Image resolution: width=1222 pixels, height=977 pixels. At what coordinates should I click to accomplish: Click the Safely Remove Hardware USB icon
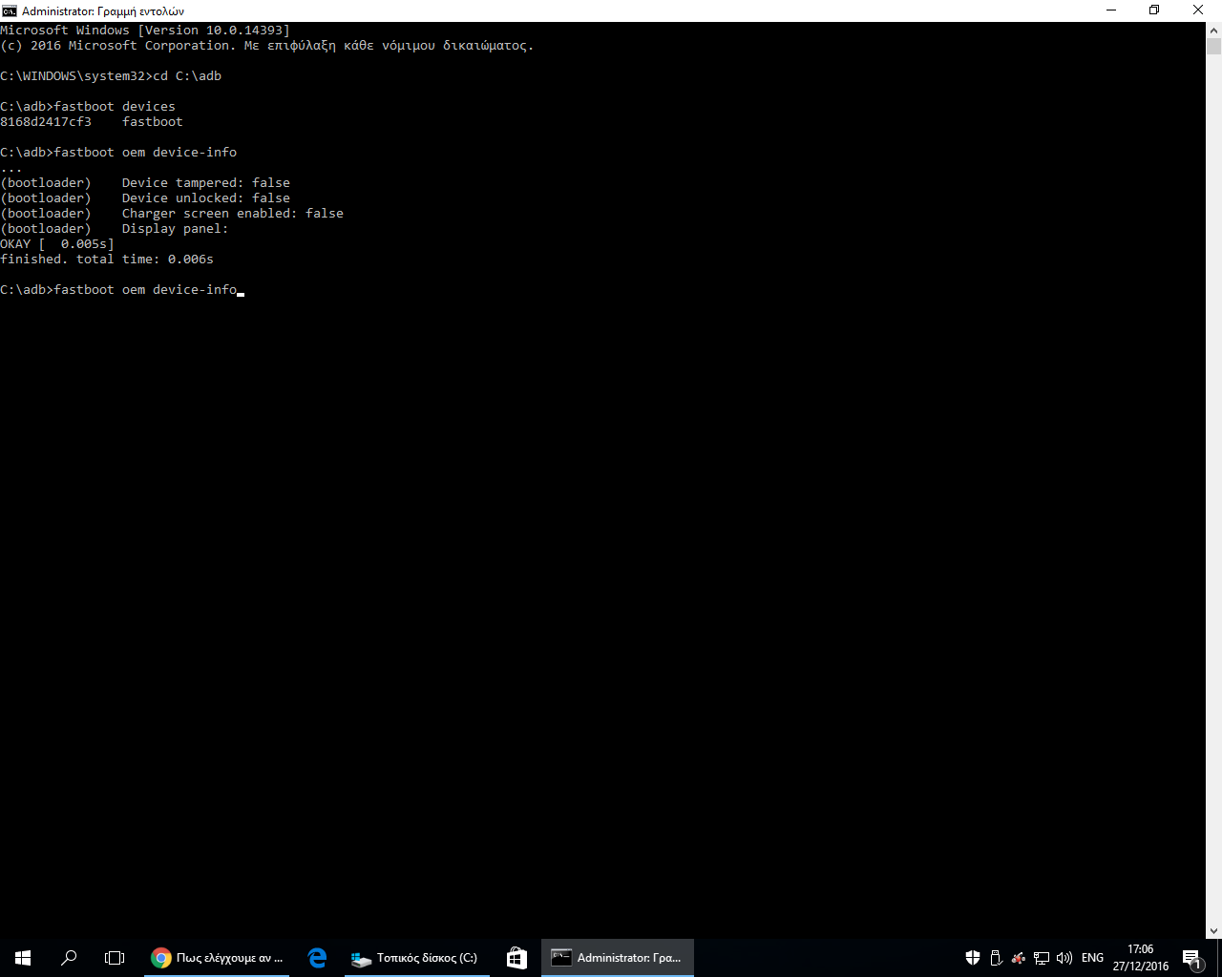point(996,957)
